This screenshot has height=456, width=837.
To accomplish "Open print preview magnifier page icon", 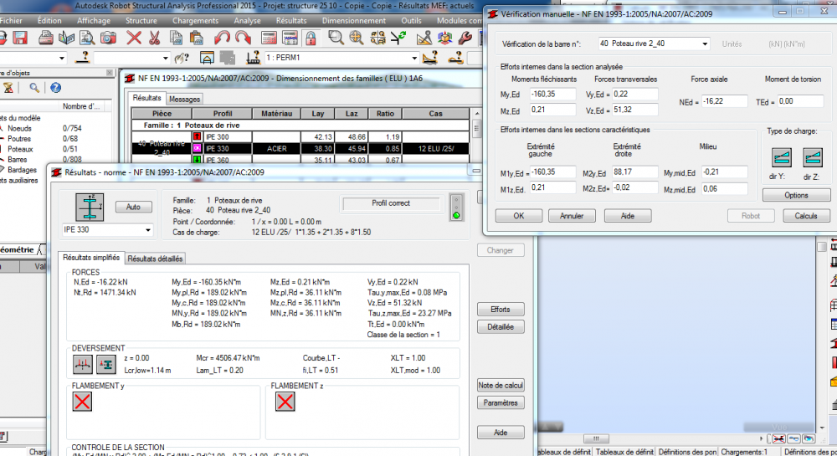I will tap(87, 38).
